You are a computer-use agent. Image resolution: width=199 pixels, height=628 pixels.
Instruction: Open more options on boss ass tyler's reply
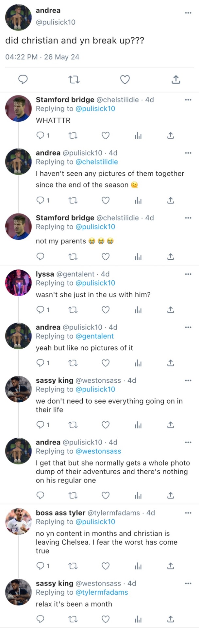tap(188, 513)
